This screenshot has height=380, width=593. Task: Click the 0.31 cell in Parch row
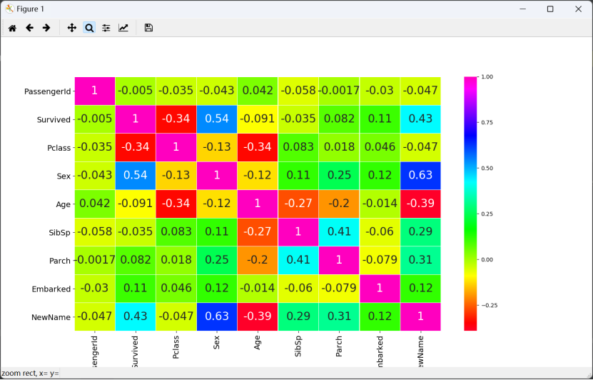click(x=420, y=261)
